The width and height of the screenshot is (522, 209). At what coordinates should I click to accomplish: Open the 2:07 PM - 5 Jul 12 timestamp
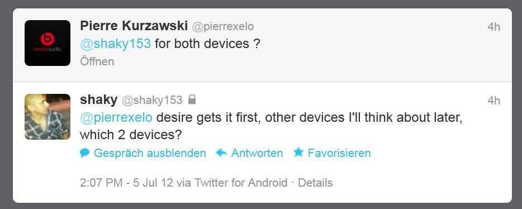point(127,183)
